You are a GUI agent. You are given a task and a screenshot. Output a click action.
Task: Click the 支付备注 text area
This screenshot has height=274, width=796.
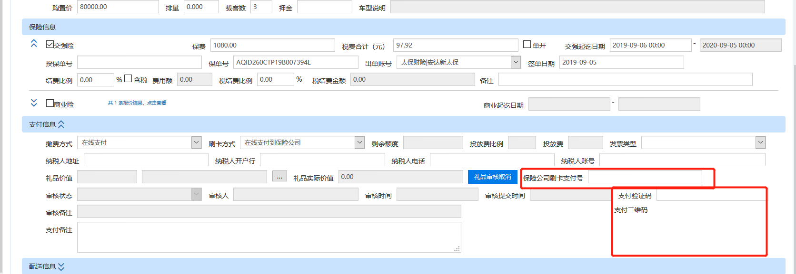coord(269,237)
